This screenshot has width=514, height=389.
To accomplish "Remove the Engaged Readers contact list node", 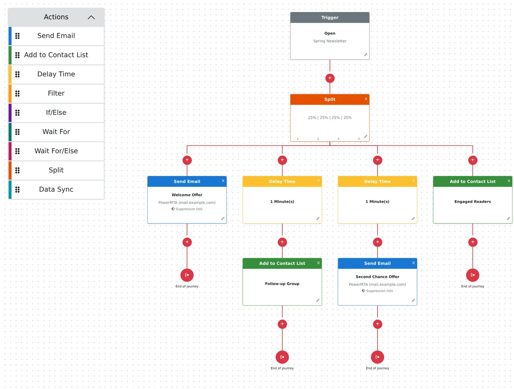I will 509,181.
